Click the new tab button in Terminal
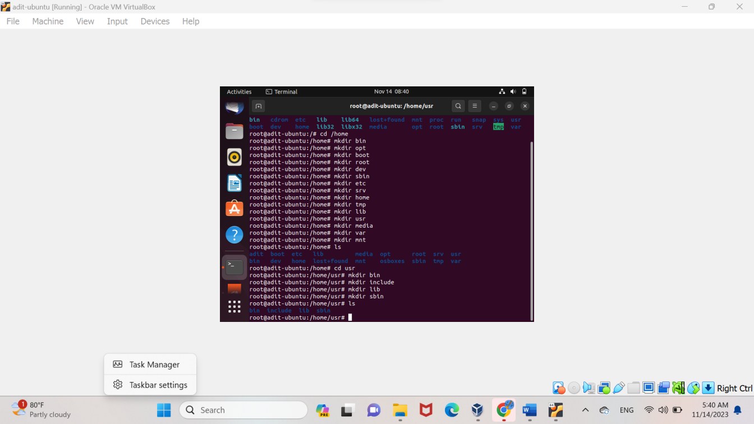754x424 pixels. pos(258,106)
